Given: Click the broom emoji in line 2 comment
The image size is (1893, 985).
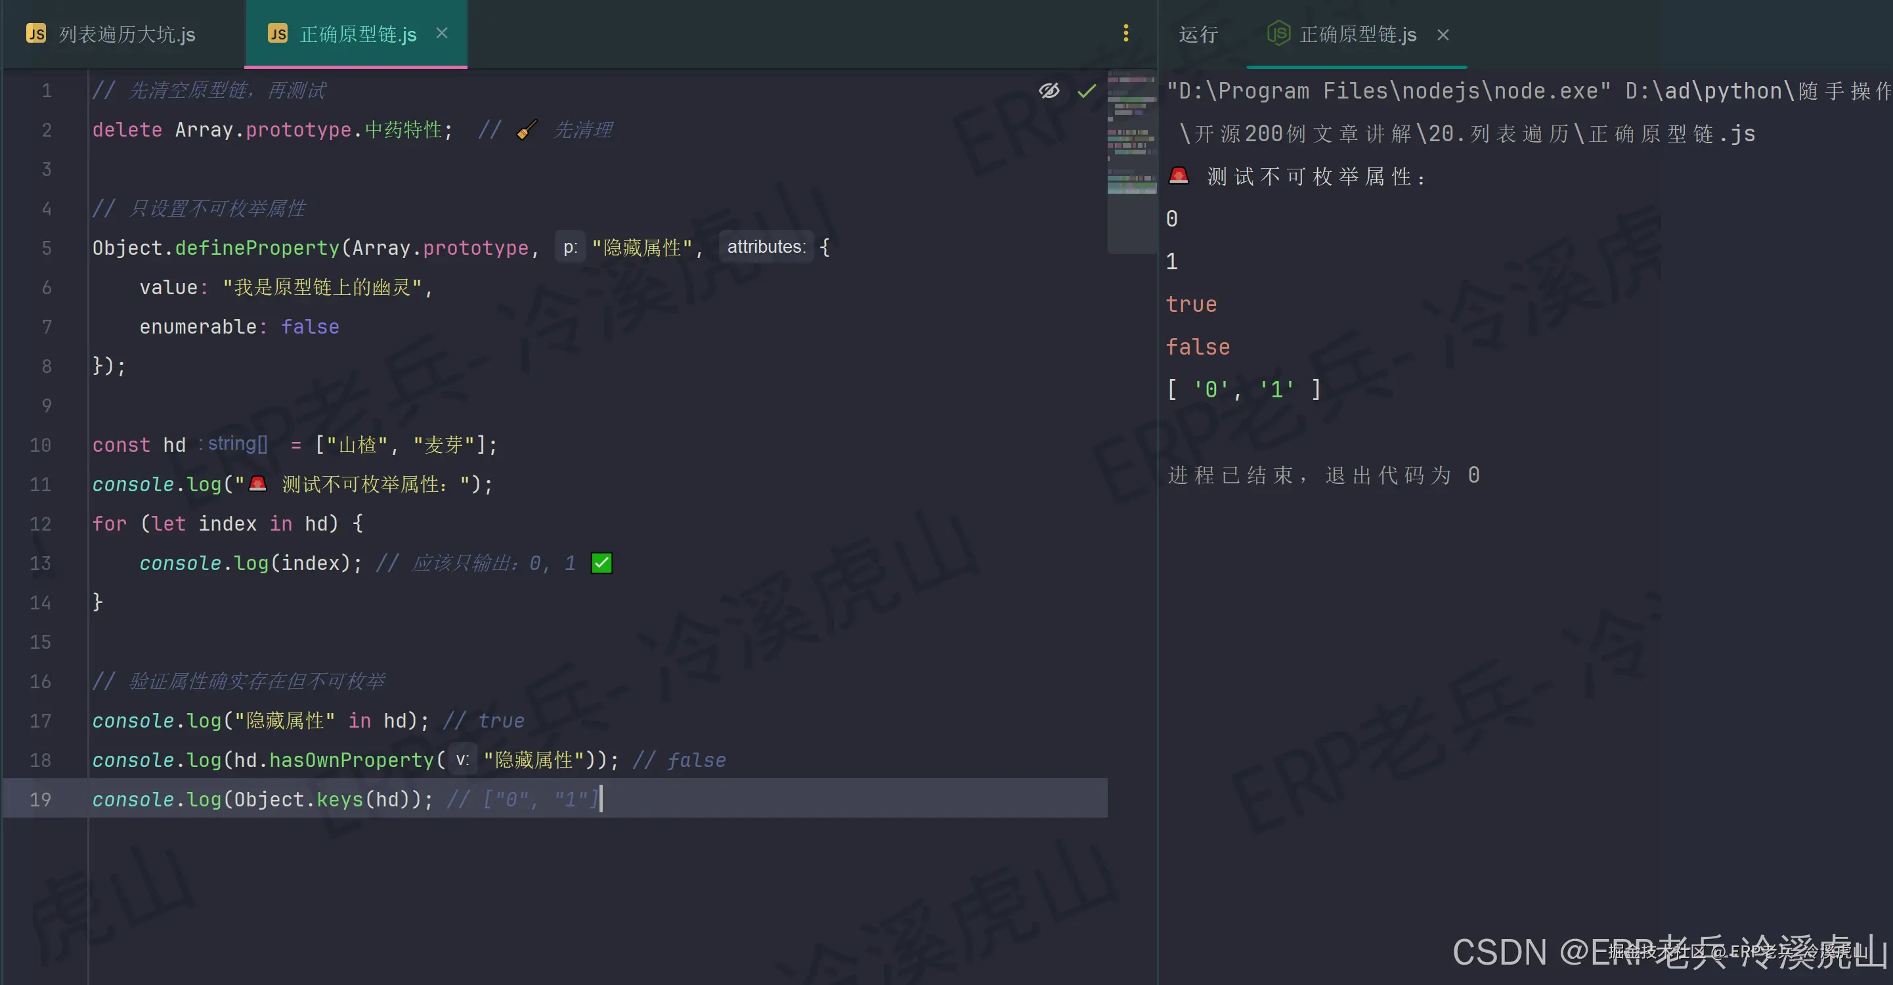Looking at the screenshot, I should pyautogui.click(x=526, y=130).
